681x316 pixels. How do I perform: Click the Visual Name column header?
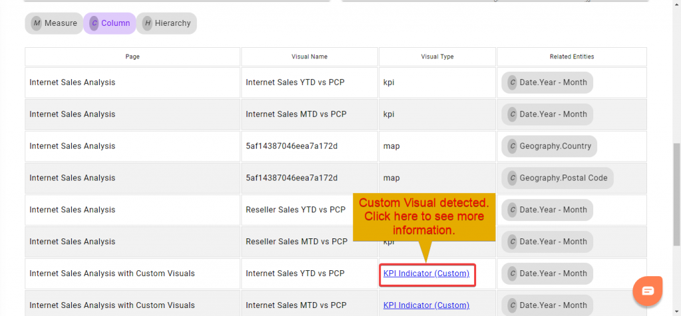click(309, 57)
